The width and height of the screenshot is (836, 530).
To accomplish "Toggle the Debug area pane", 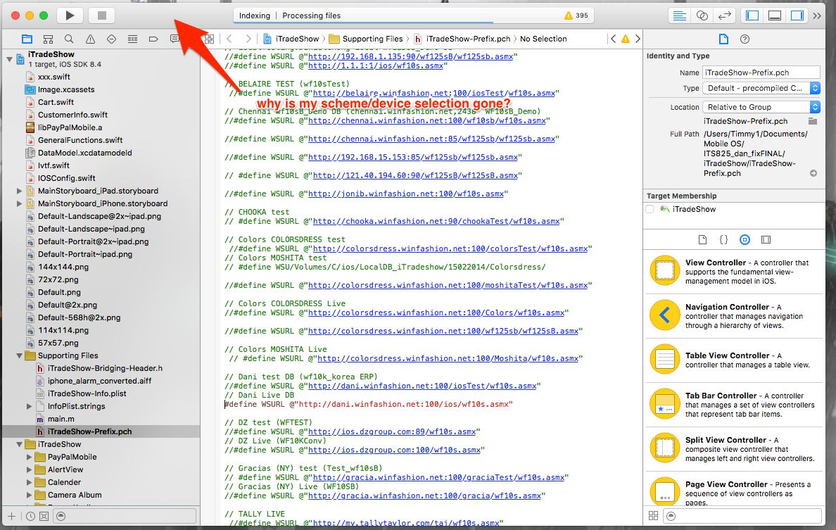I will coord(775,15).
